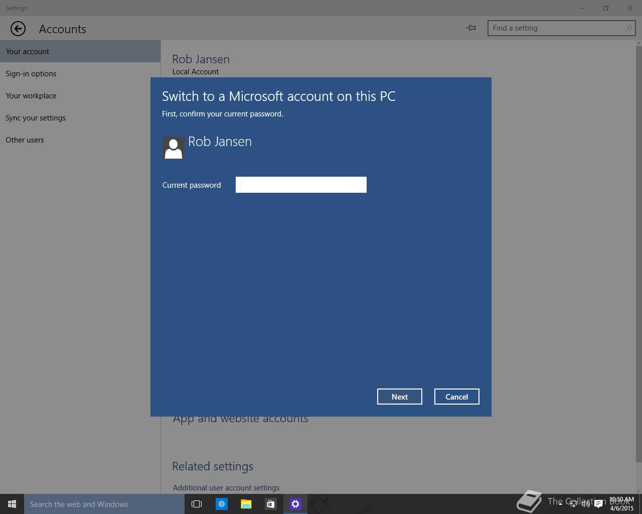Screen dimensions: 642x514
Task: Click the Search the web and Windows box
Action: (104, 504)
